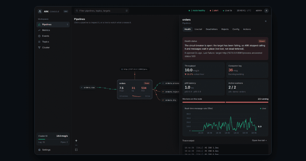Click the Events clock icon in sidebar
The height and width of the screenshot is (161, 306).
click(39, 36)
